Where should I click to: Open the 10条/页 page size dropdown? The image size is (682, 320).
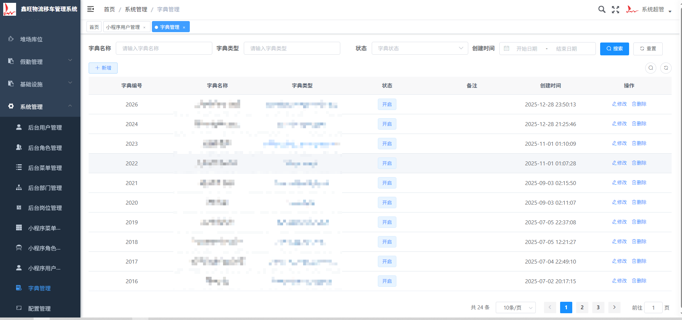(516, 307)
